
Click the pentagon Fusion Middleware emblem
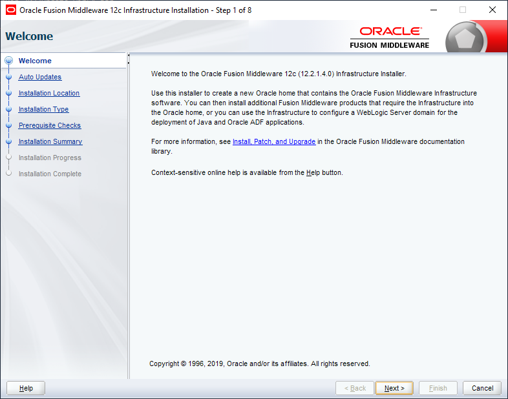465,39
